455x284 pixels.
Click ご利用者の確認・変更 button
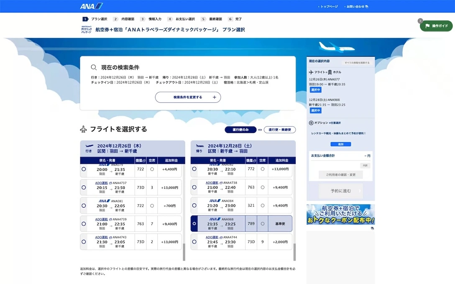pyautogui.click(x=341, y=175)
